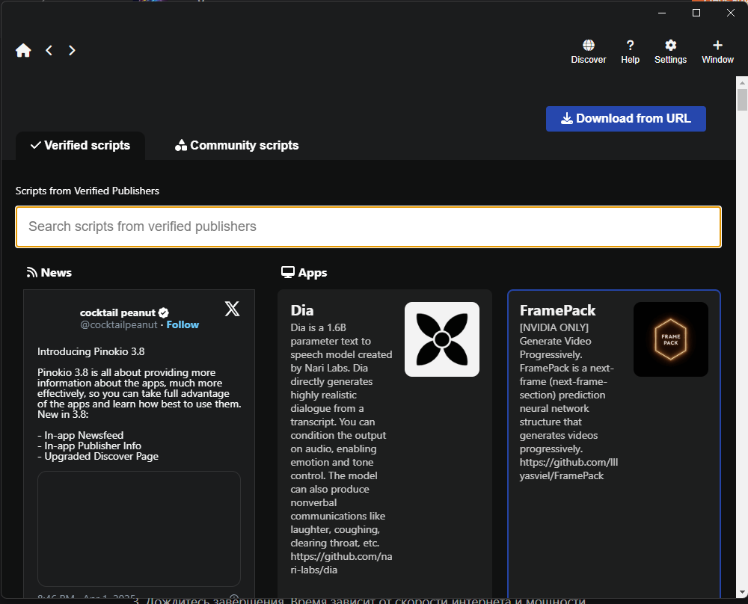Click the vertical scrollbar thumb
Image resolution: width=748 pixels, height=604 pixels.
[x=742, y=99]
